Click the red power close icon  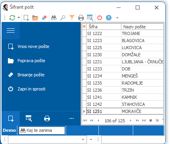(100, 18)
